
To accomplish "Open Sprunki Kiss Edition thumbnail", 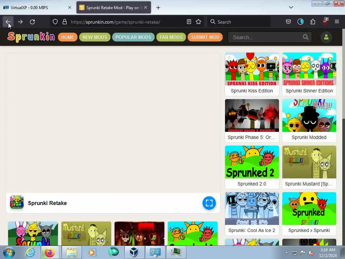I will tap(252, 69).
